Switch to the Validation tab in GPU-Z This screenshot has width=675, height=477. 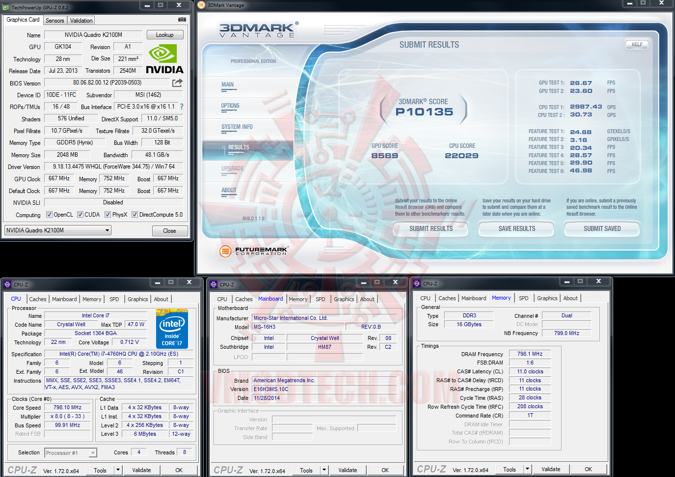(x=81, y=21)
